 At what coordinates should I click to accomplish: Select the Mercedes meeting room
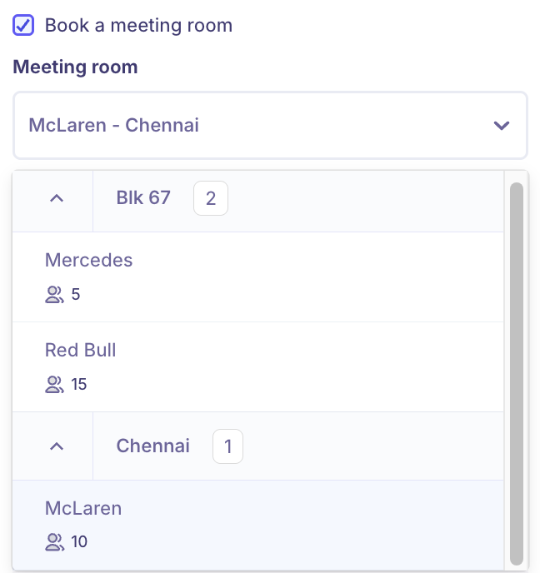[89, 261]
